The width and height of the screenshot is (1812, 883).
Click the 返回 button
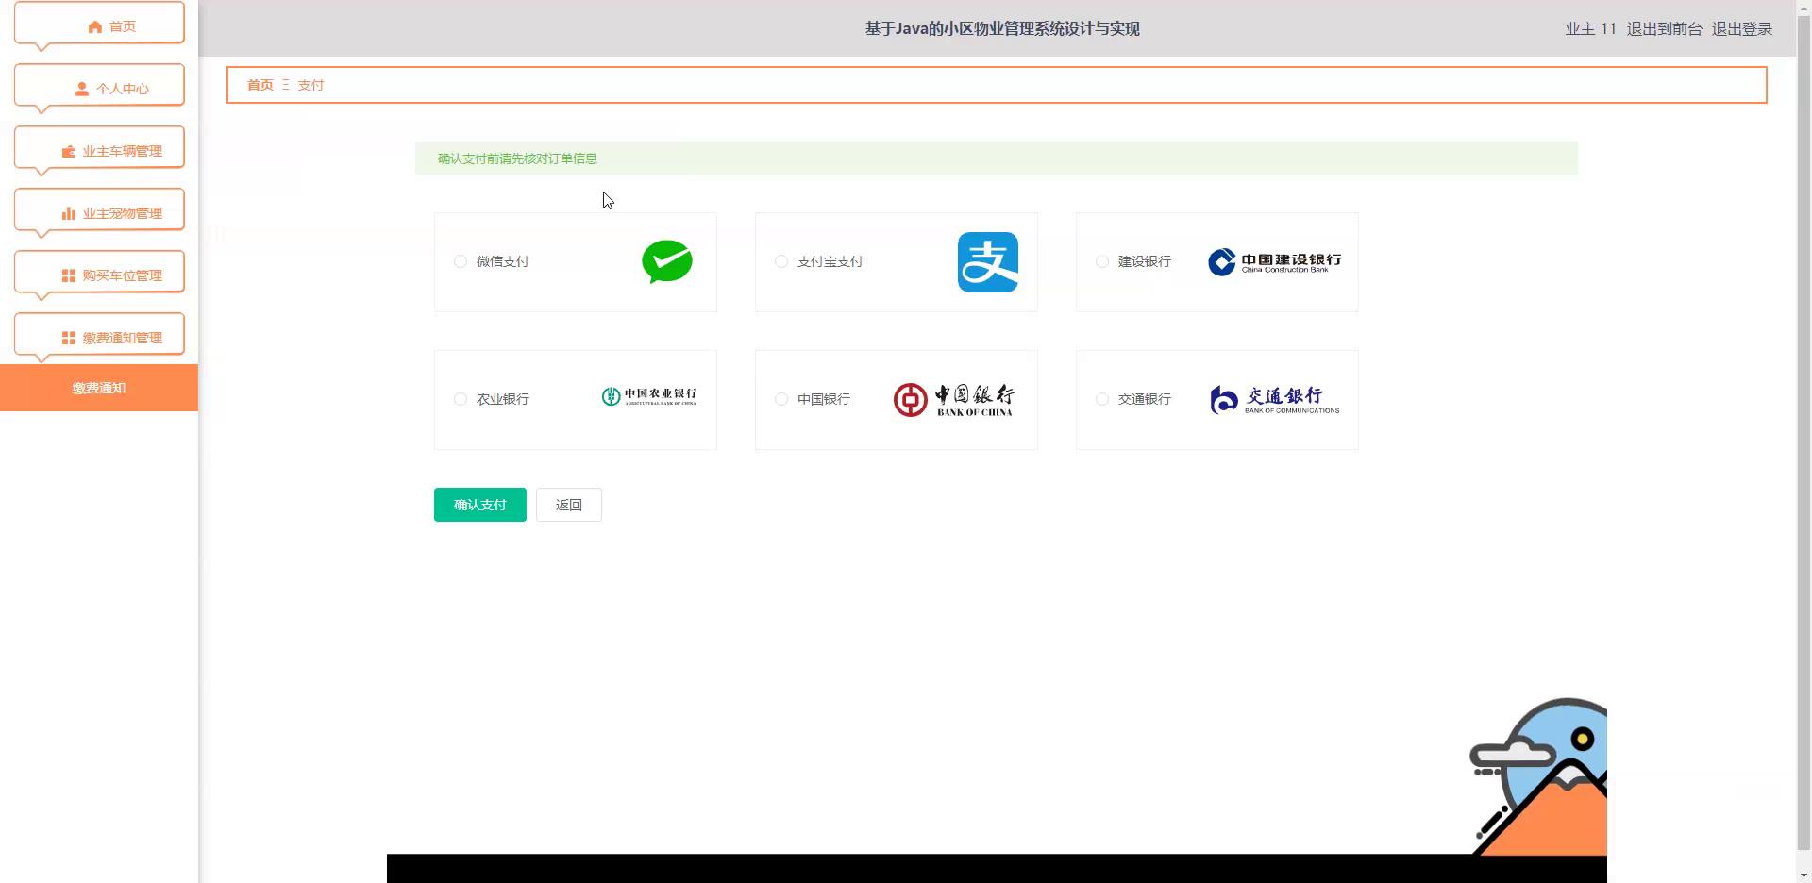click(x=569, y=505)
